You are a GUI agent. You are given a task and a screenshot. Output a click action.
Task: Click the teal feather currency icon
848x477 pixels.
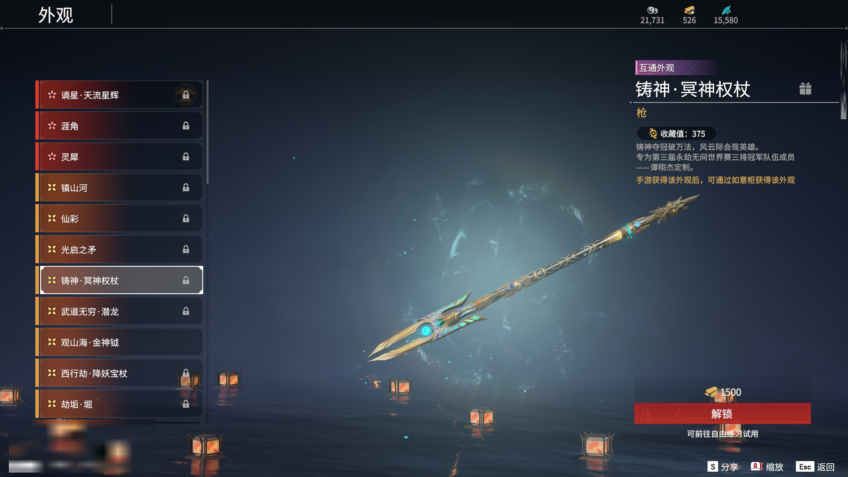[726, 10]
